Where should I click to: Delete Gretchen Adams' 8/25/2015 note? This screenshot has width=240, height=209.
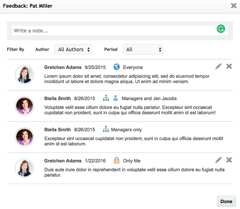(229, 66)
